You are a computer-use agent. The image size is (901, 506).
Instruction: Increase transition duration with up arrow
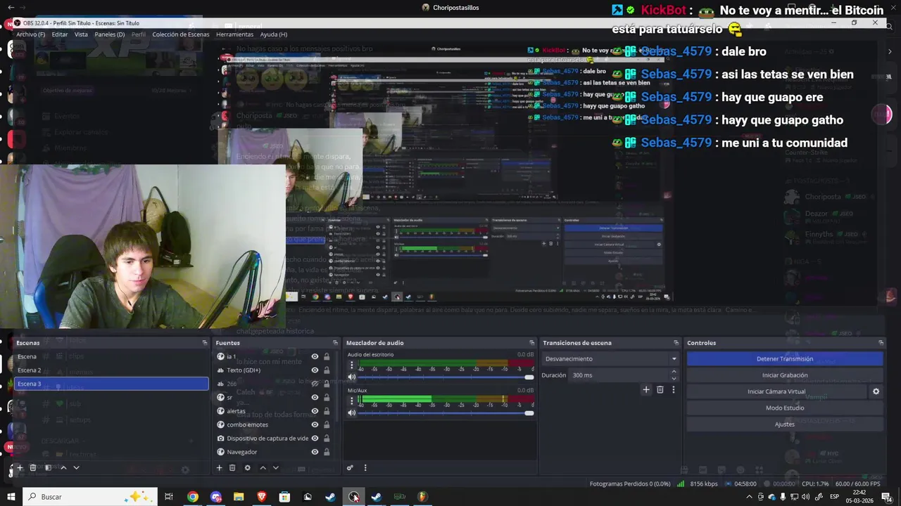point(674,372)
